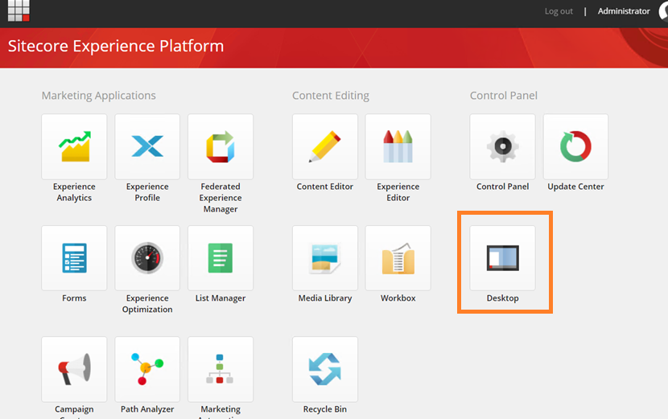Launch Experience Optimization gauge icon

click(147, 258)
